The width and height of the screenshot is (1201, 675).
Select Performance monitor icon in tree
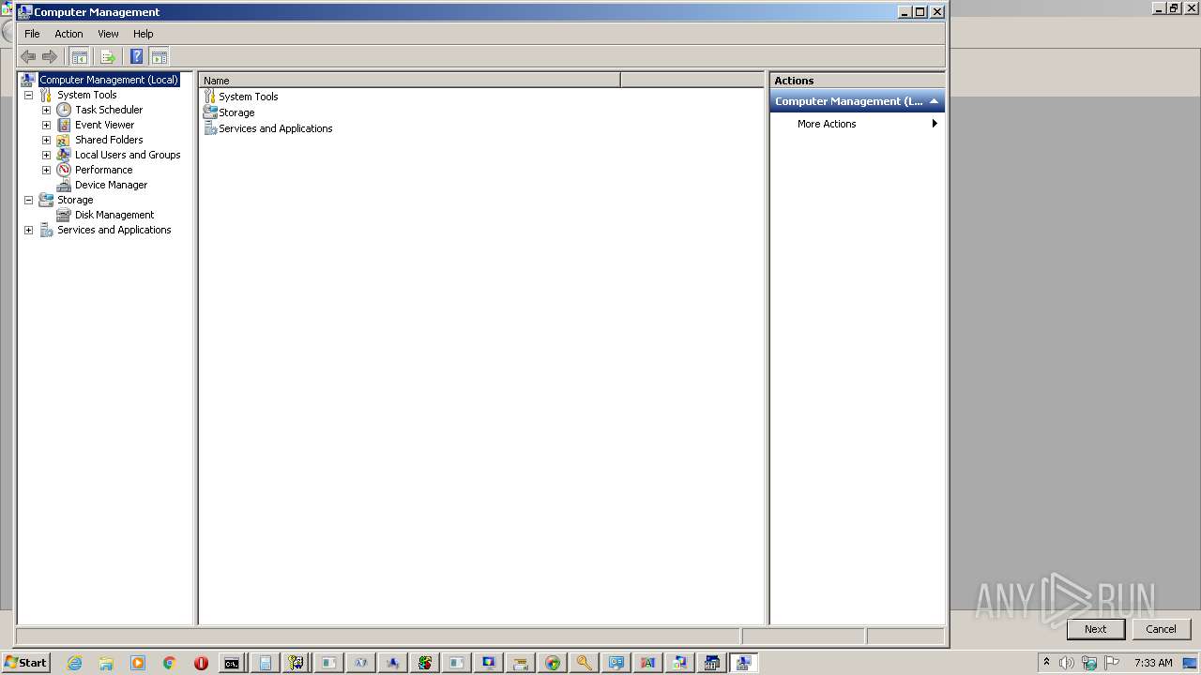click(x=64, y=170)
